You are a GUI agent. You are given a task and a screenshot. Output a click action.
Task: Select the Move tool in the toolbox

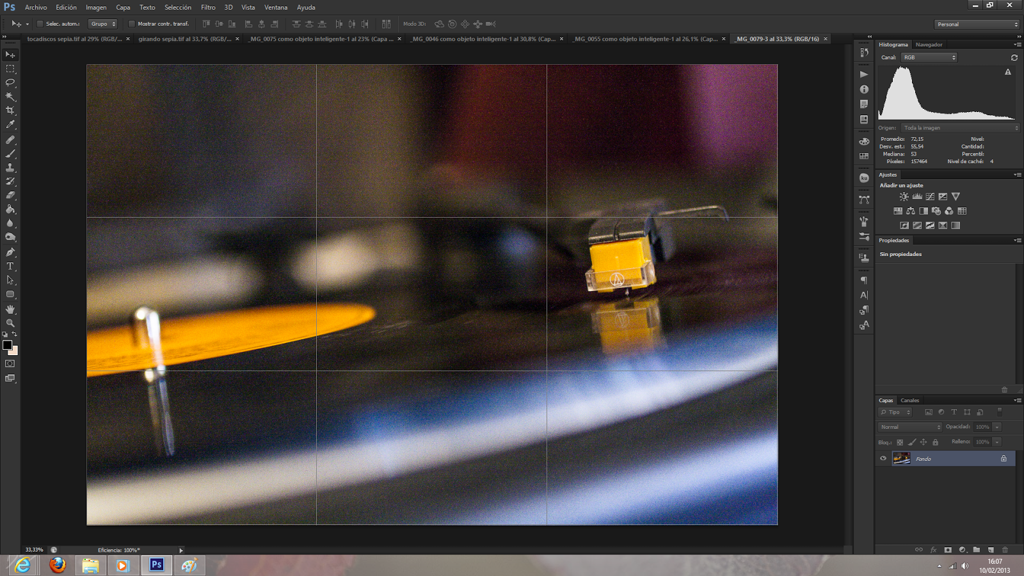(10, 55)
